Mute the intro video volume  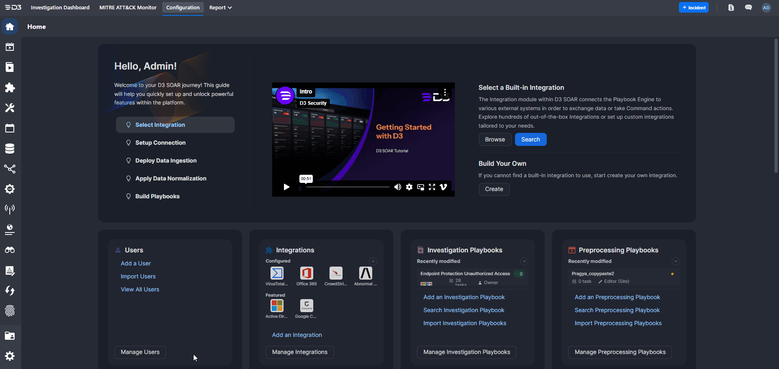(397, 187)
